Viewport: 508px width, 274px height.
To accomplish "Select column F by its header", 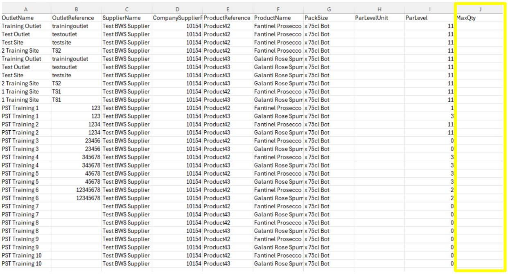I will pyautogui.click(x=278, y=9).
